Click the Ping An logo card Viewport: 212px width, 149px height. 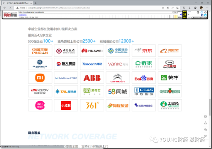tap(40, 51)
